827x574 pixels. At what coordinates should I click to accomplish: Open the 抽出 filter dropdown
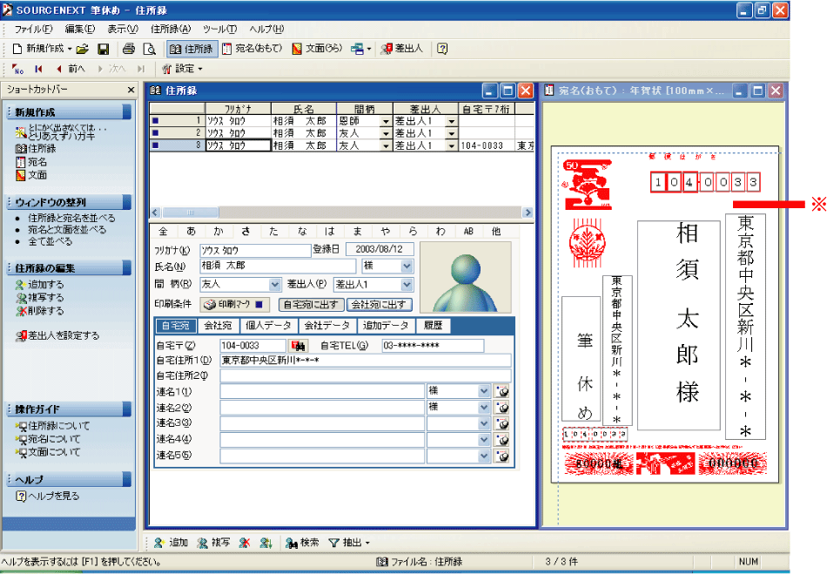pyautogui.click(x=349, y=543)
